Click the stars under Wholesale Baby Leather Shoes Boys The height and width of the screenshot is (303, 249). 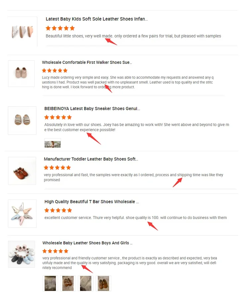56,251
